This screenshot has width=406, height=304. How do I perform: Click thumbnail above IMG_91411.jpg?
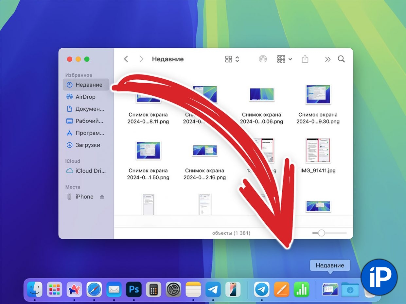point(318,150)
